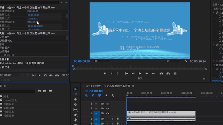Select the Slip tool
This screenshot has width=223, height=125.
point(75,110)
